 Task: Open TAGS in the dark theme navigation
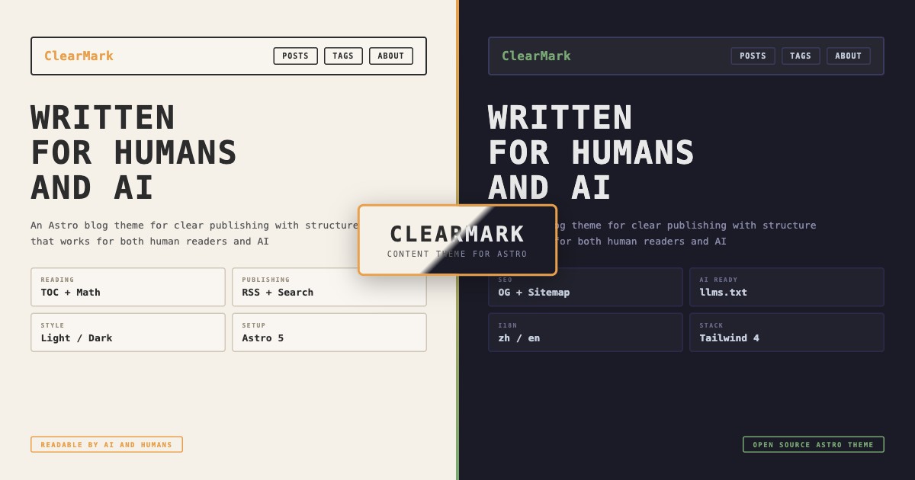801,56
